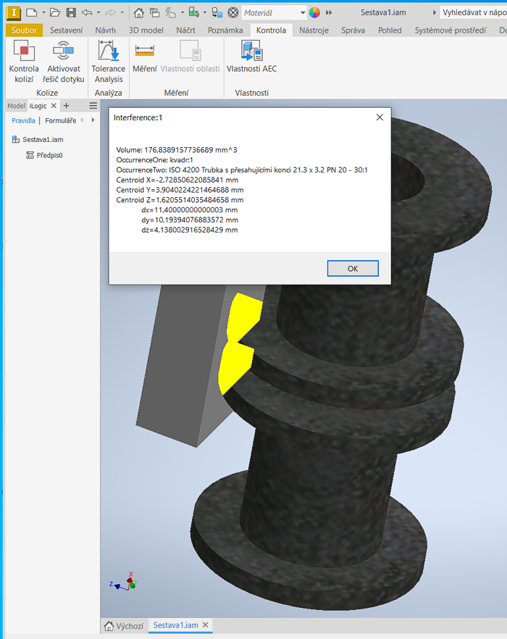Open the Formuláře section in iLogic panel
Screen dimensions: 507x639
[61, 120]
